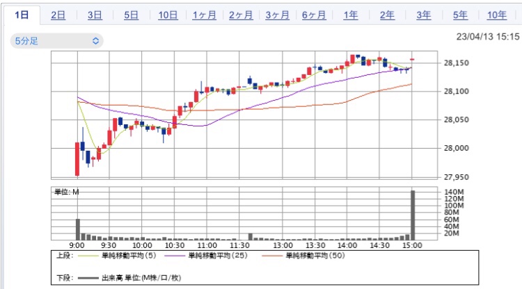Click the 10:30 time axis label
This screenshot has height=289, width=522.
click(x=175, y=245)
